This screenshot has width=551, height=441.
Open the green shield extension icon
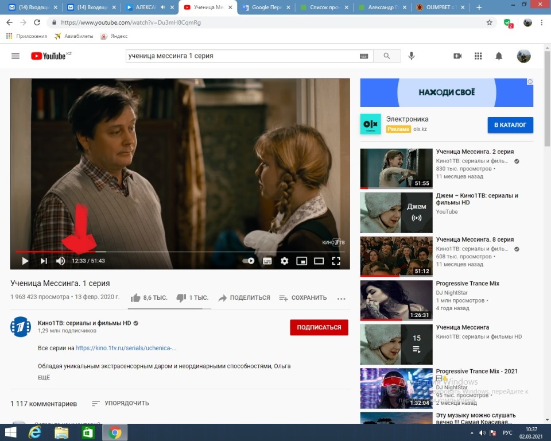508,23
